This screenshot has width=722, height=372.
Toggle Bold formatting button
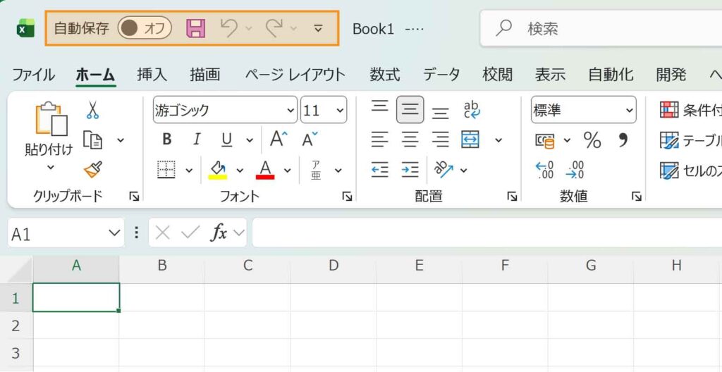(166, 139)
